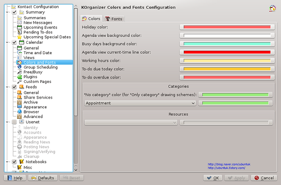Click the Group Scheduling globe icon
The width and height of the screenshot is (281, 185).
[20, 67]
